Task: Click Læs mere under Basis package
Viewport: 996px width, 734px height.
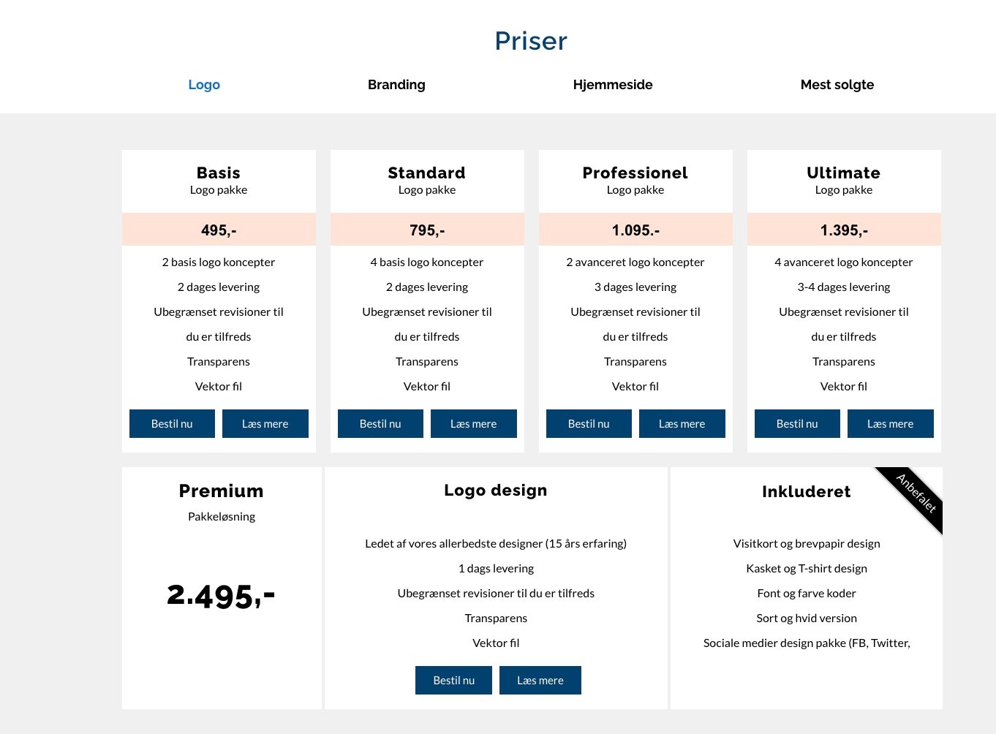Action: [265, 424]
